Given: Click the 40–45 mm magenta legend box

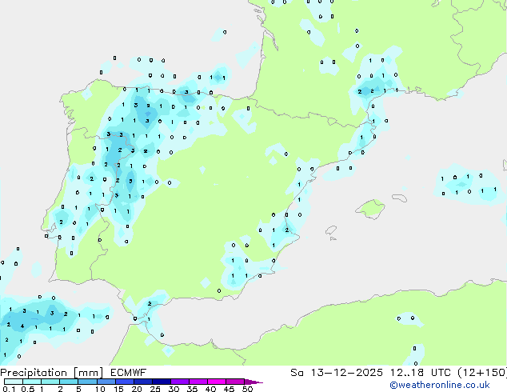Looking at the screenshot, I should 217,382.
